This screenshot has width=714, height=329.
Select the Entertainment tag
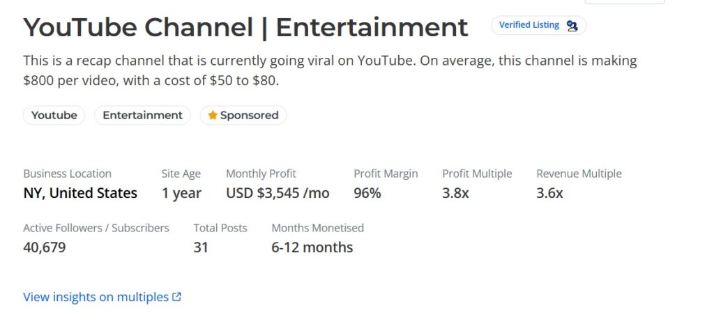pyautogui.click(x=142, y=115)
